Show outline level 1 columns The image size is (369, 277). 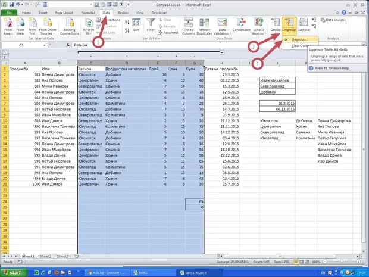(3, 52)
